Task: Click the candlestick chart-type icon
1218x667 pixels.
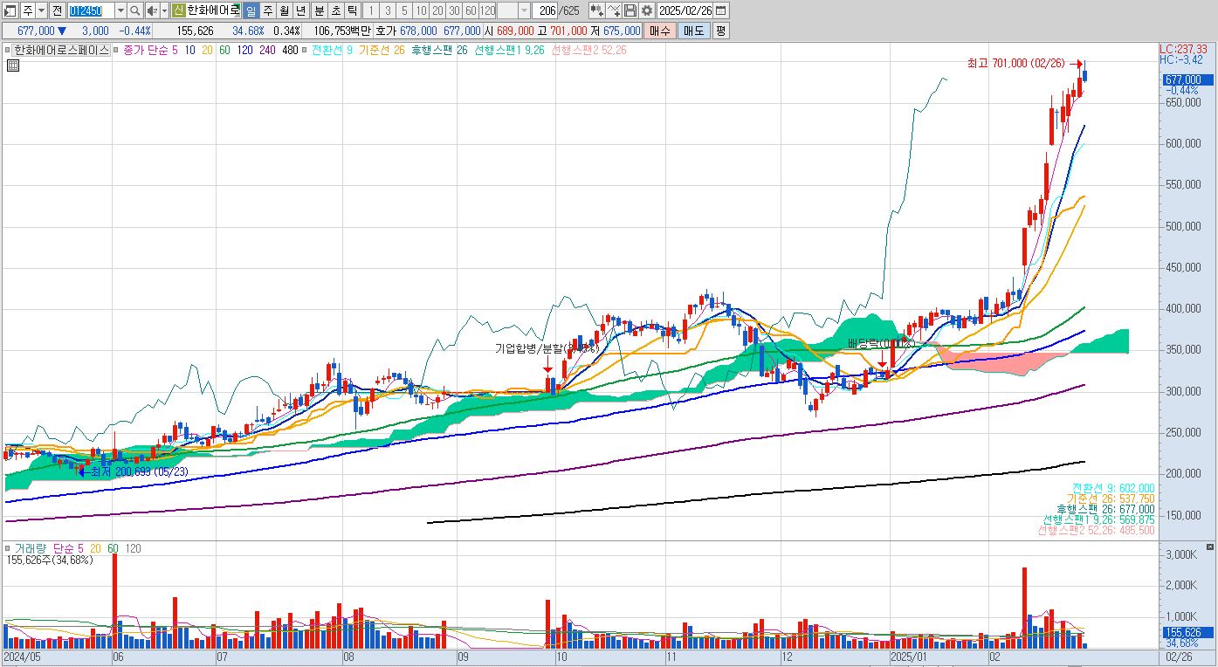Action: point(597,10)
